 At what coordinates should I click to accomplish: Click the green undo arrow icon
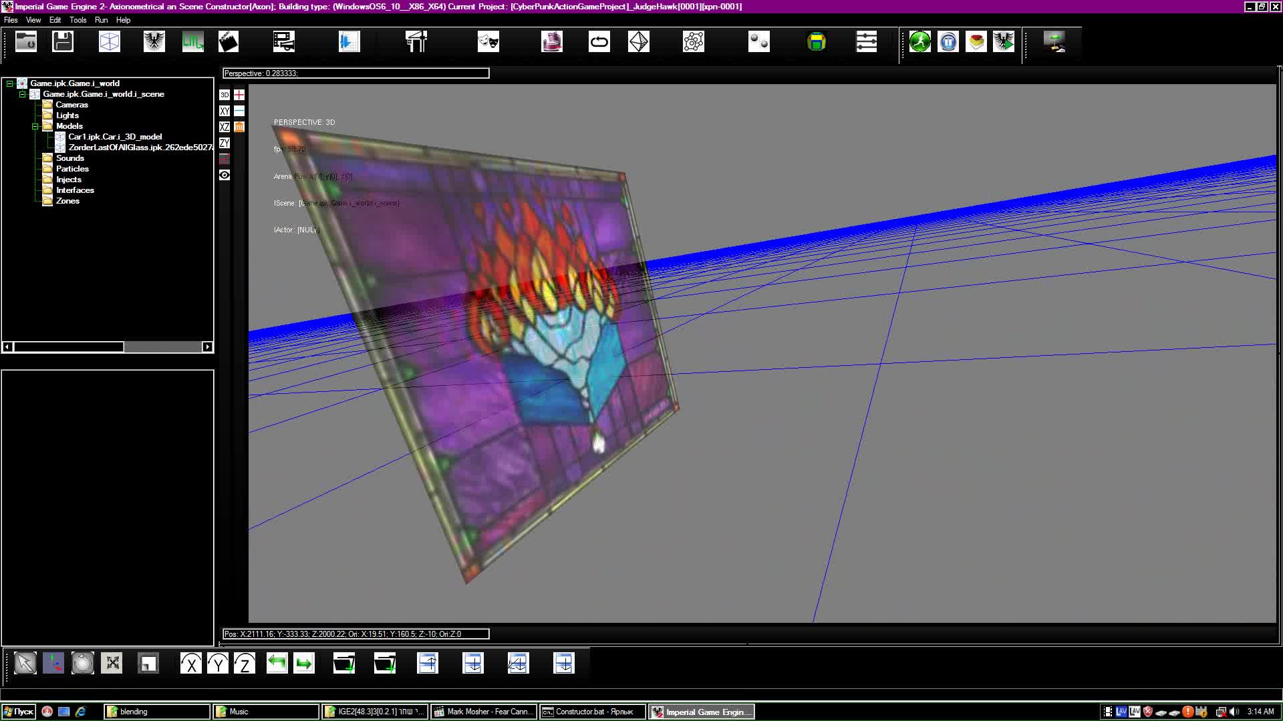tap(277, 663)
